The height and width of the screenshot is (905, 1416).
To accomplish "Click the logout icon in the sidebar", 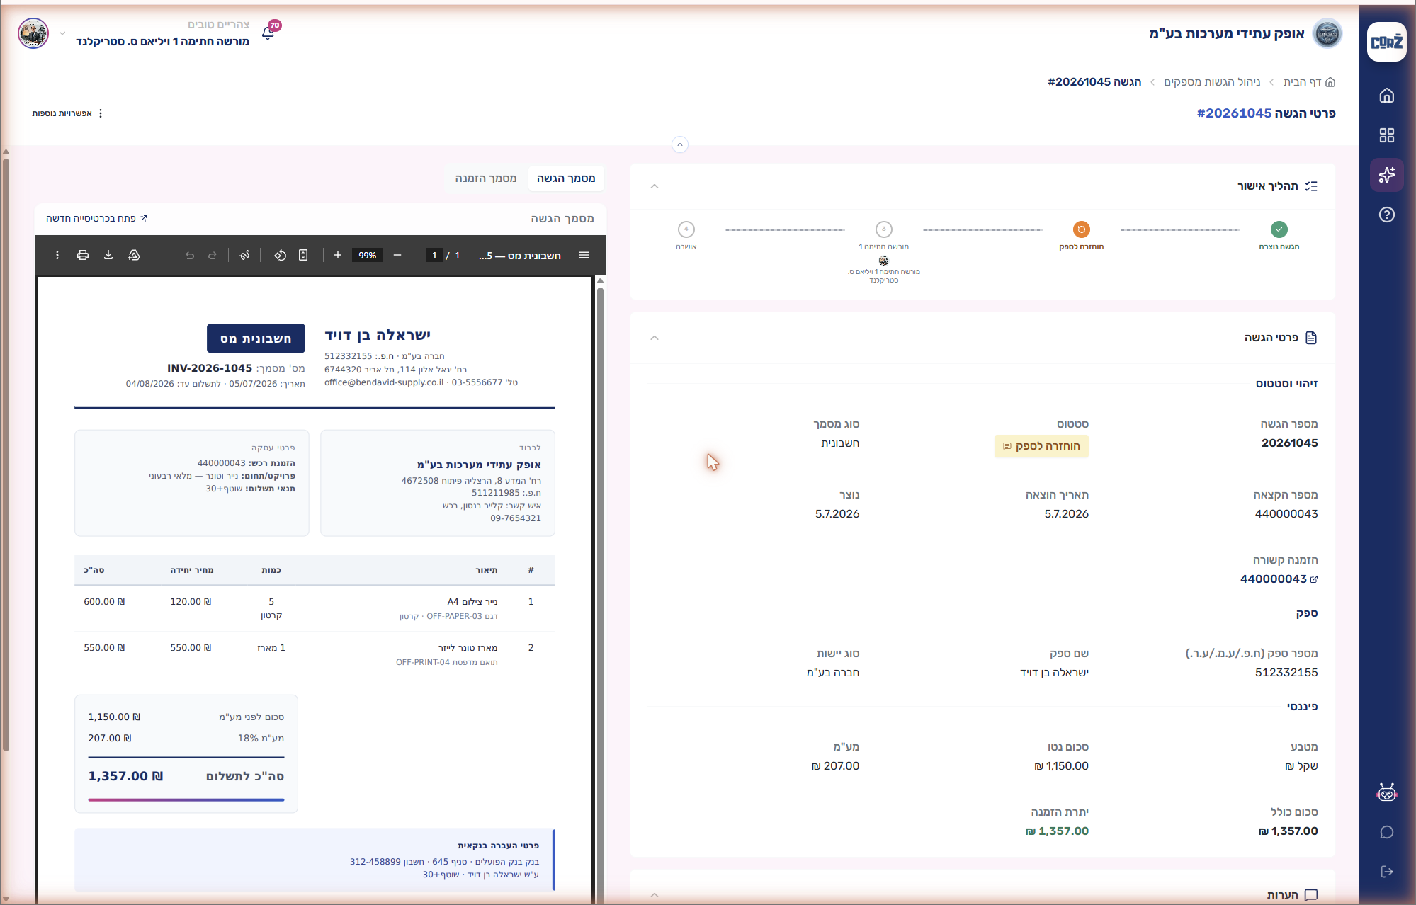I will point(1386,872).
